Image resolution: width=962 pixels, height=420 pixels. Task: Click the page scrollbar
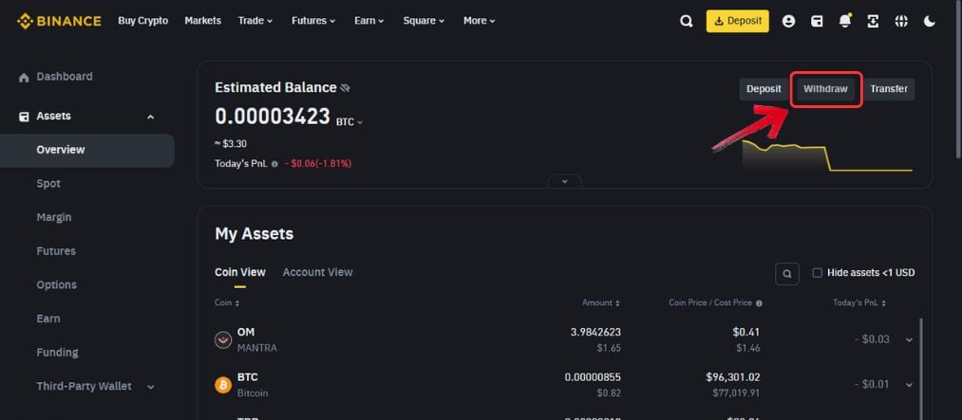(958, 80)
